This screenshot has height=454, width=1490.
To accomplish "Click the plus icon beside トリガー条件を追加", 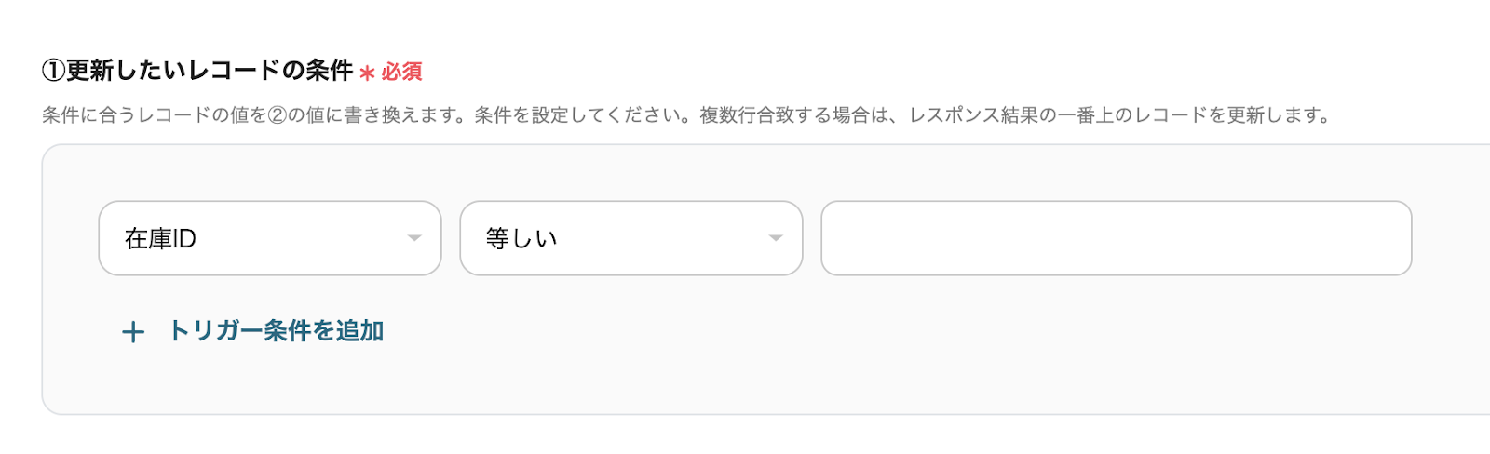I will pos(133,332).
